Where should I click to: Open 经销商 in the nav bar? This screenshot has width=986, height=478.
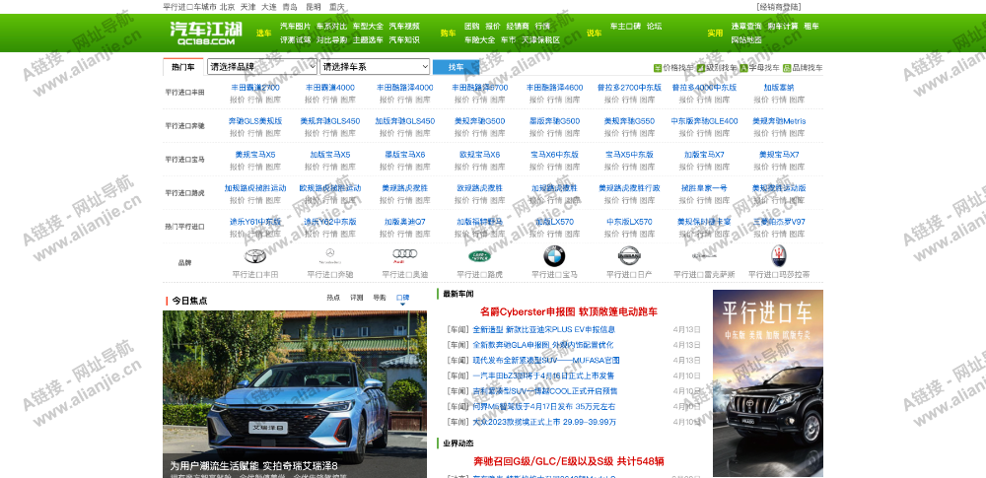tap(518, 27)
